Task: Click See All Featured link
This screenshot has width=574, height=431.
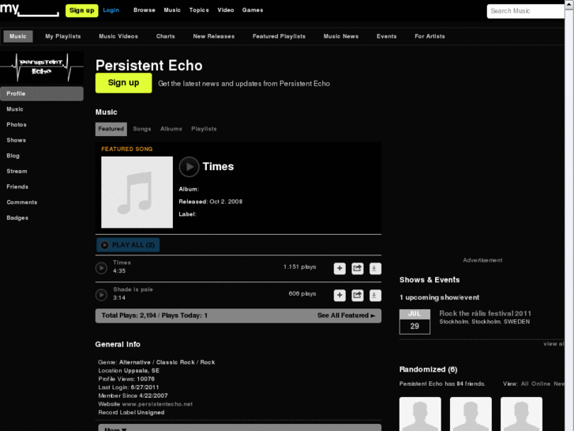Action: 347,316
